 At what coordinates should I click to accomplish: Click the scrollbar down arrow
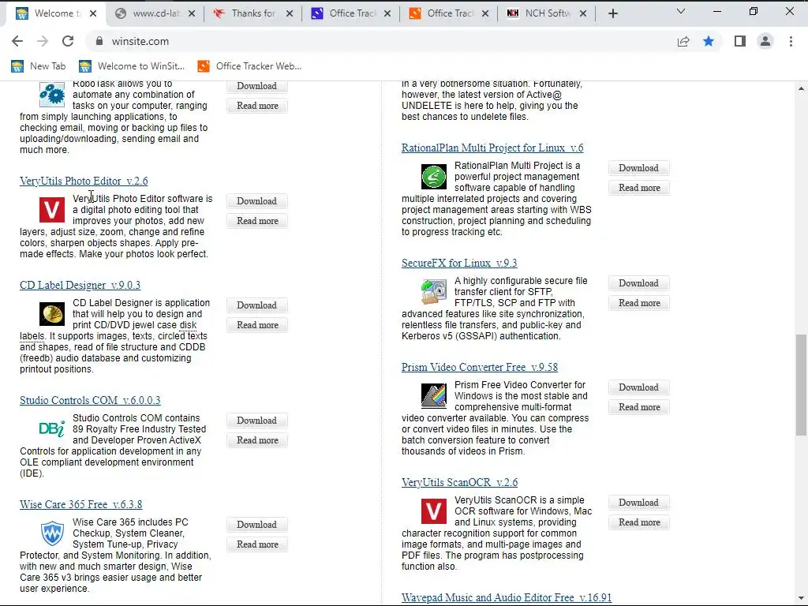pos(801,597)
